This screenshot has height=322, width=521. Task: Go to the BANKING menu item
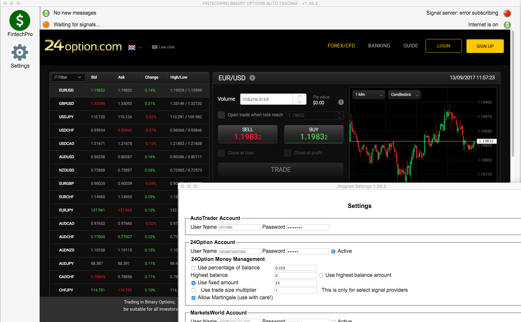(x=379, y=46)
